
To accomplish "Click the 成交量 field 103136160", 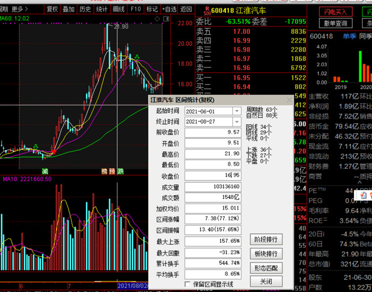I will point(213,187).
